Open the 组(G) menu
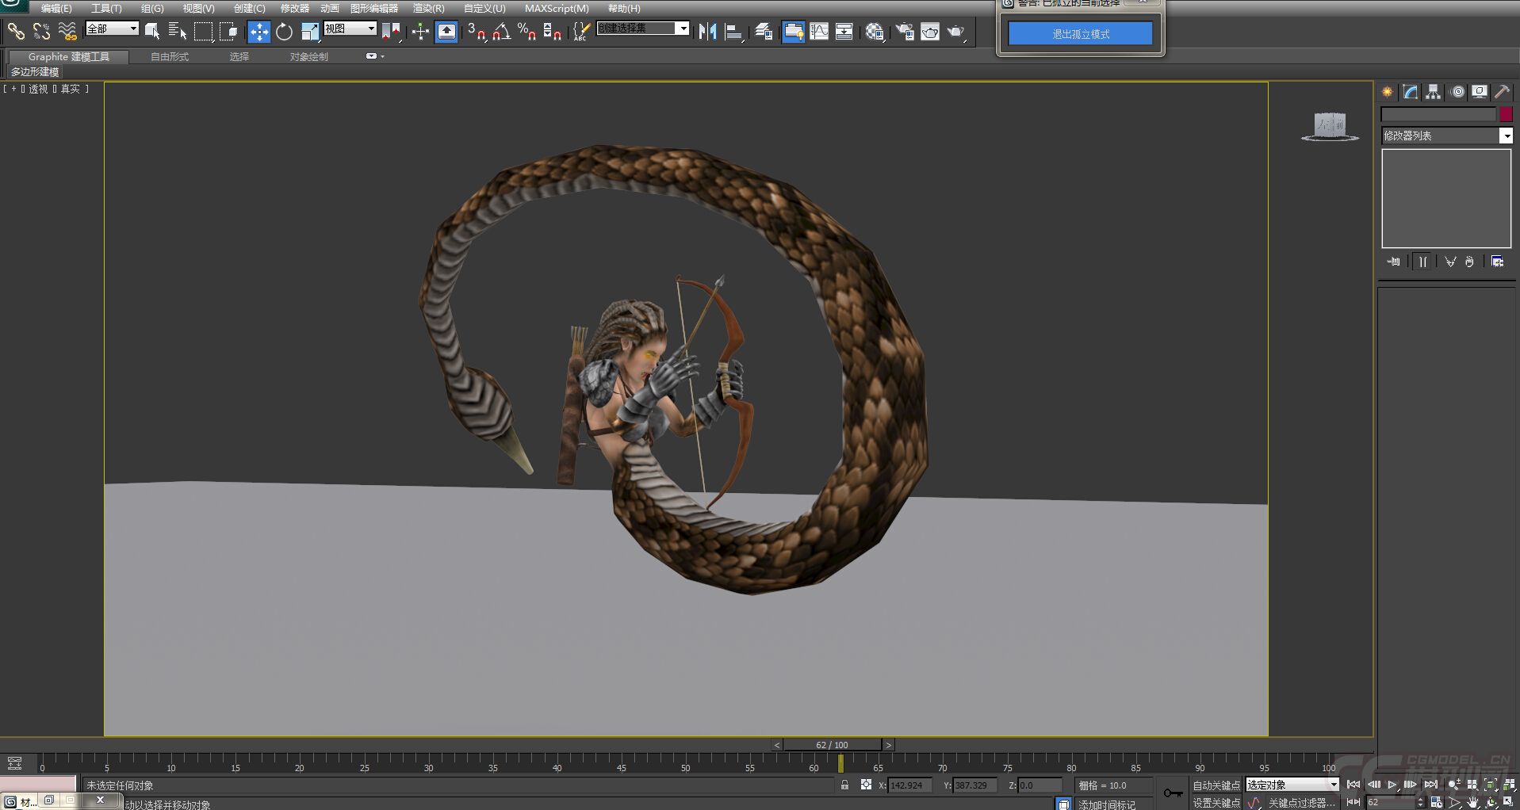This screenshot has height=810, width=1520. tap(152, 8)
